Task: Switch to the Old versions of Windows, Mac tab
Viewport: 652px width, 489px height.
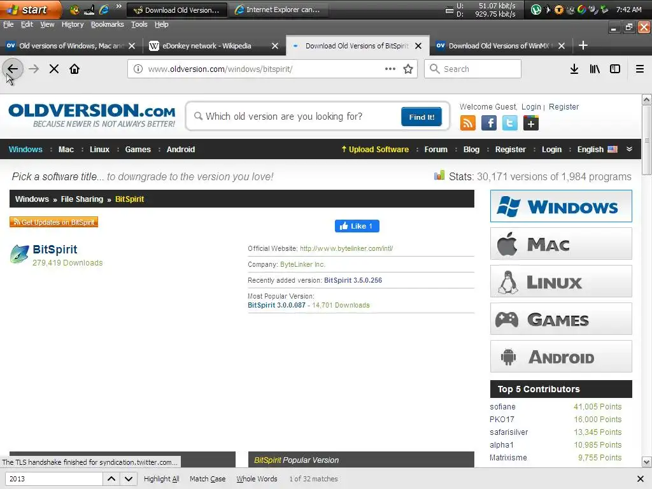Action: point(71,46)
